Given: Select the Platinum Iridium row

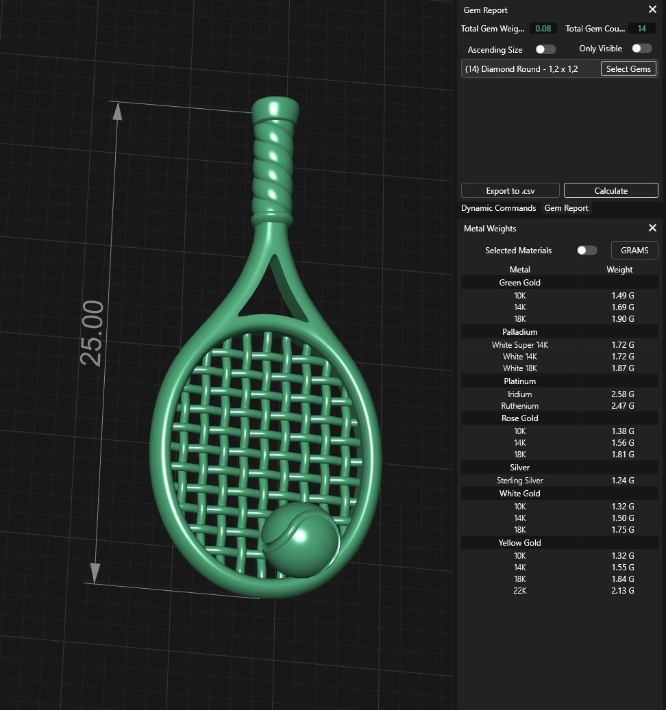Looking at the screenshot, I should [x=560, y=394].
